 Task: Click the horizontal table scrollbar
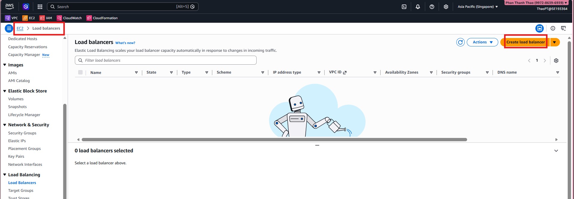click(274, 139)
